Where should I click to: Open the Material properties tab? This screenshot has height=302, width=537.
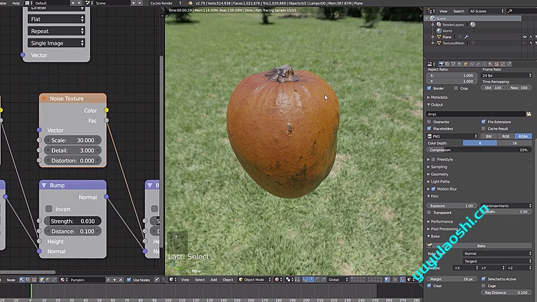click(491, 64)
